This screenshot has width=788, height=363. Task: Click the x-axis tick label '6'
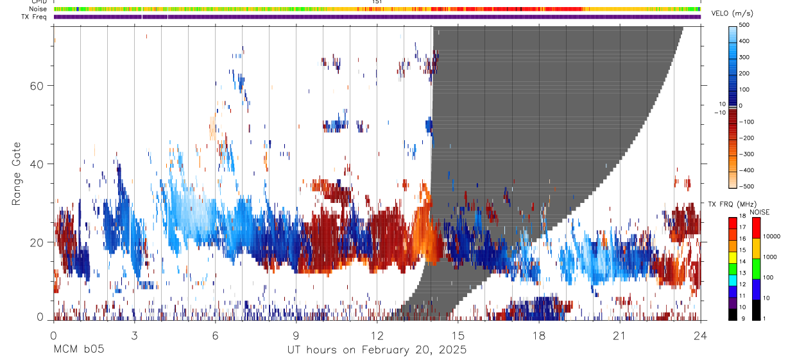(x=215, y=335)
